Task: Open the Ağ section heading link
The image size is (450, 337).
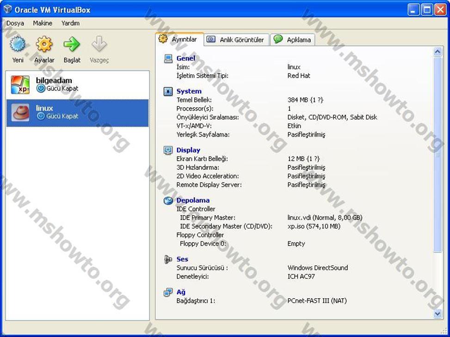Action: click(x=181, y=292)
